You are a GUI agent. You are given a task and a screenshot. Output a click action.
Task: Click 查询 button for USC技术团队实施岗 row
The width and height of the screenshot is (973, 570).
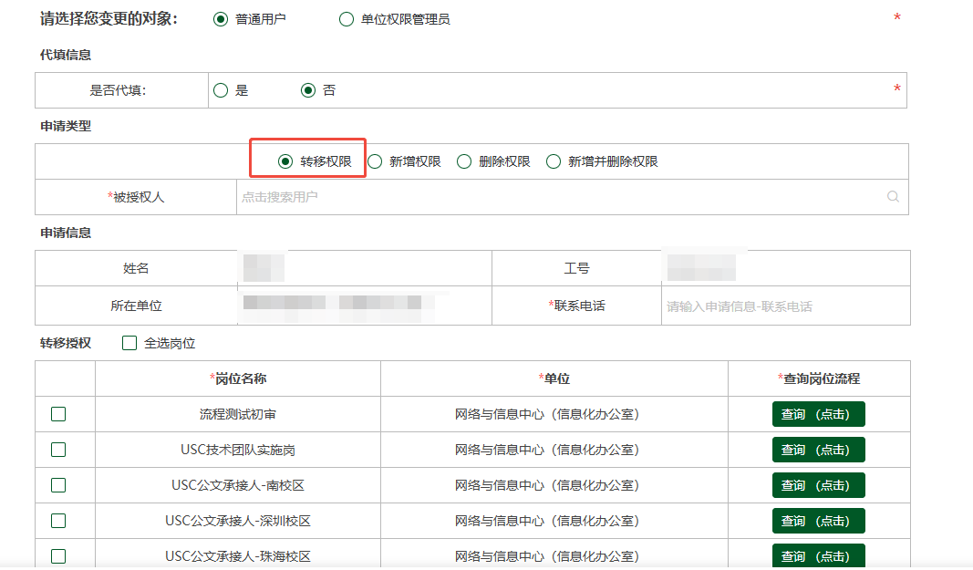point(818,450)
